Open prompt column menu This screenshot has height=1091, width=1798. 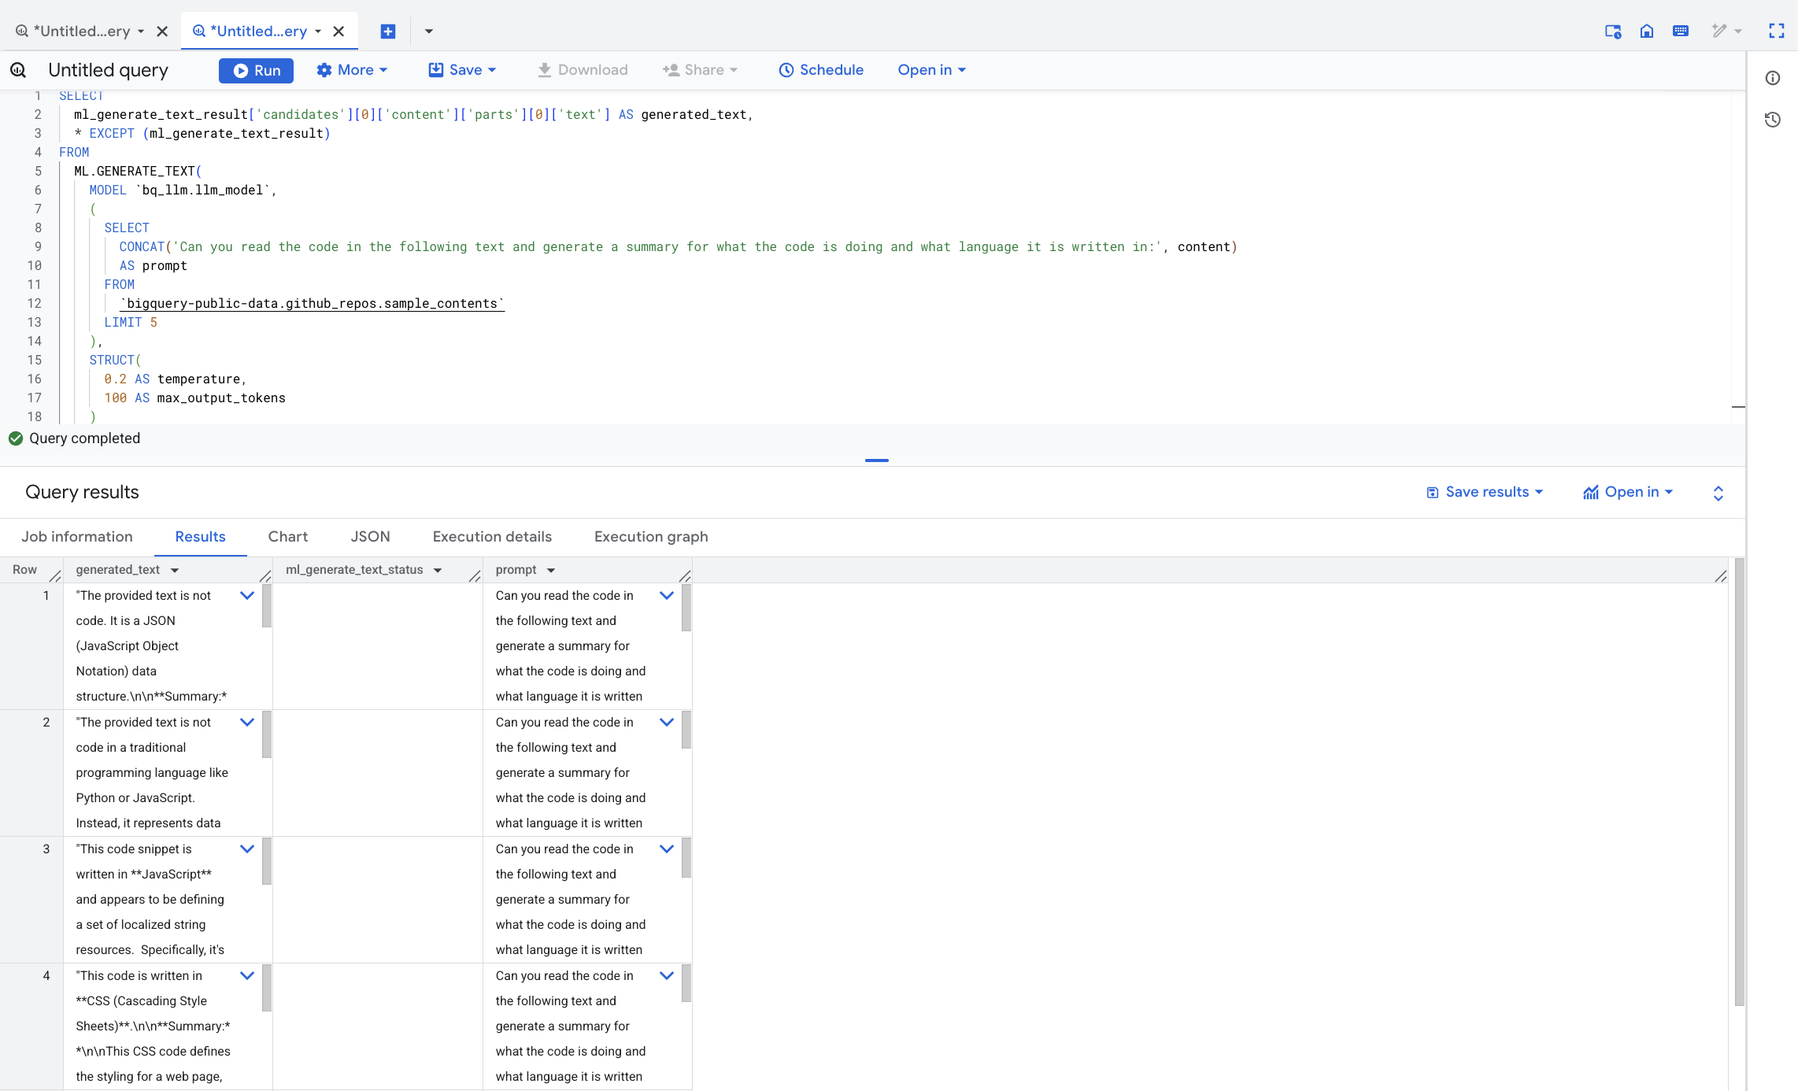551,570
